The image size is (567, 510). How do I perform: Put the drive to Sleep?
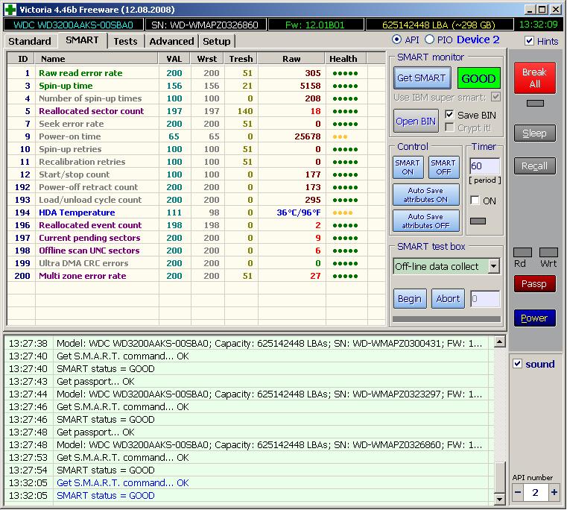[x=535, y=133]
